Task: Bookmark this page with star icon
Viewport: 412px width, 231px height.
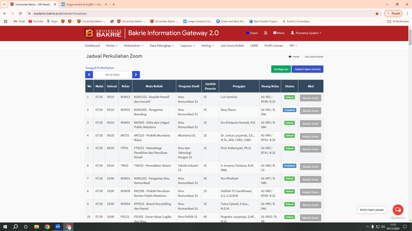Action: click(x=377, y=13)
